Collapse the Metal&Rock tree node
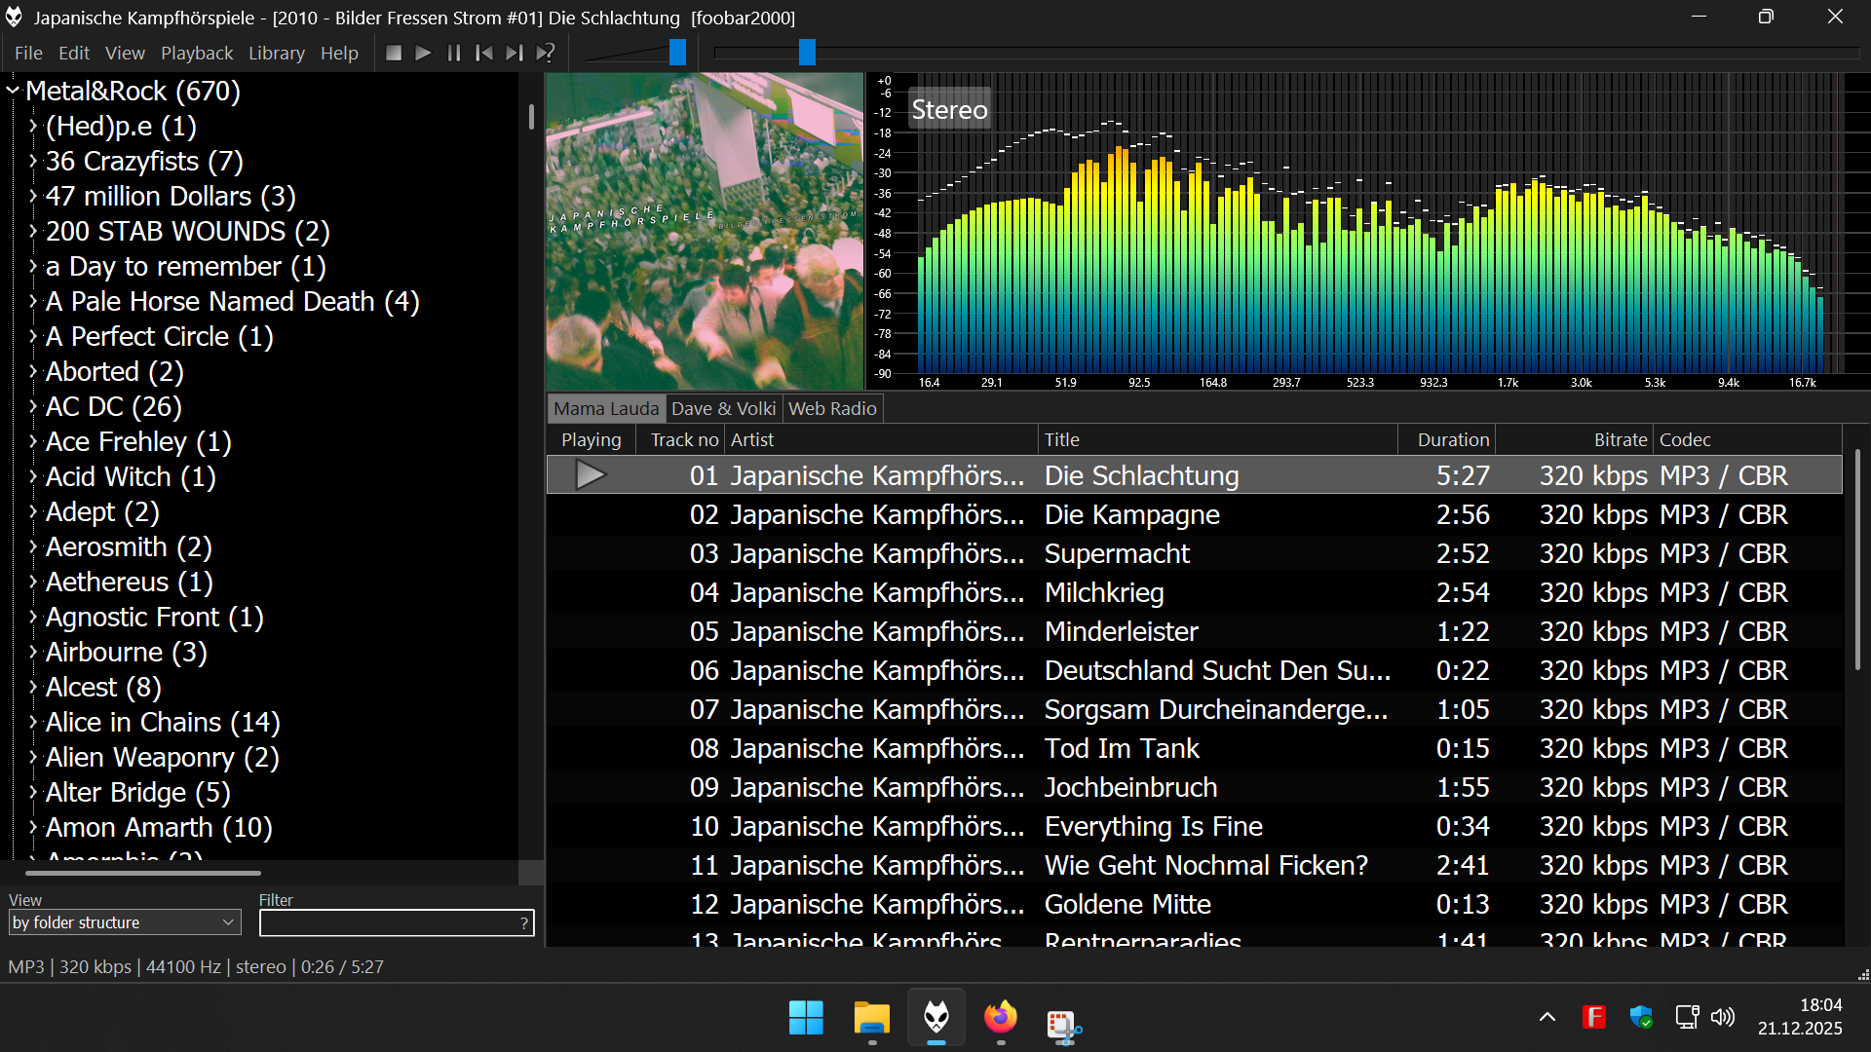The width and height of the screenshot is (1871, 1052). [14, 91]
